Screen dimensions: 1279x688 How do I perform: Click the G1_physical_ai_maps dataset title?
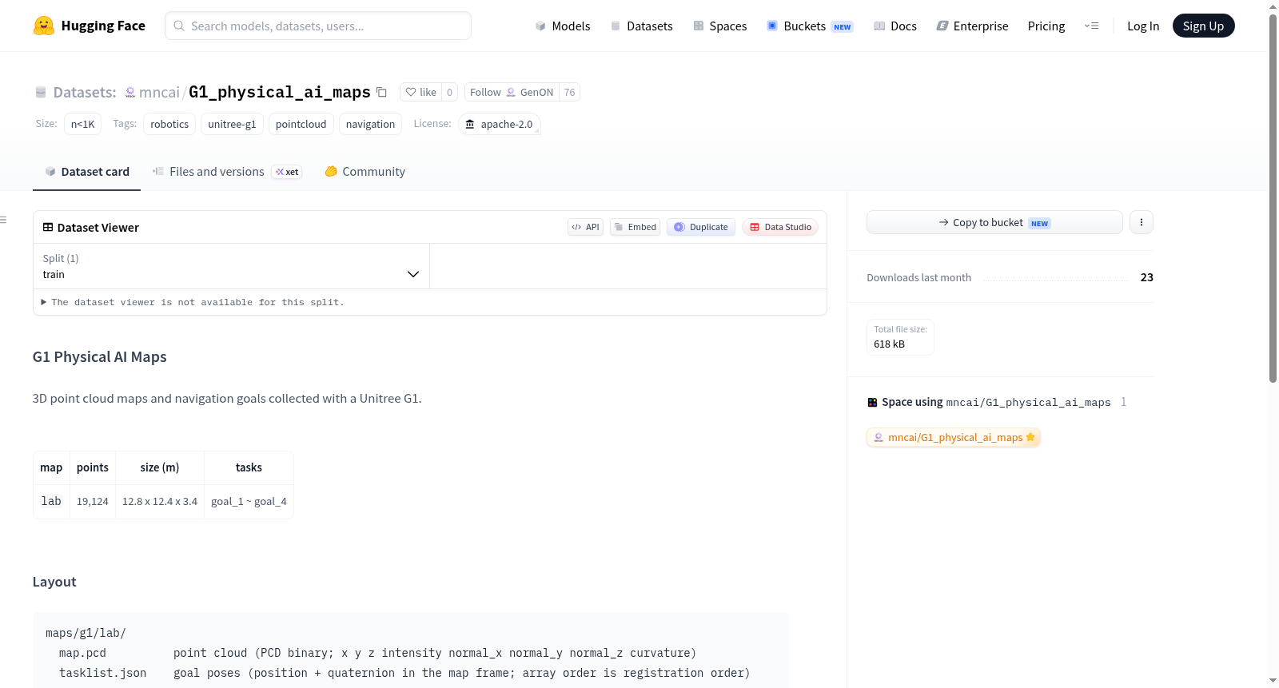point(280,93)
